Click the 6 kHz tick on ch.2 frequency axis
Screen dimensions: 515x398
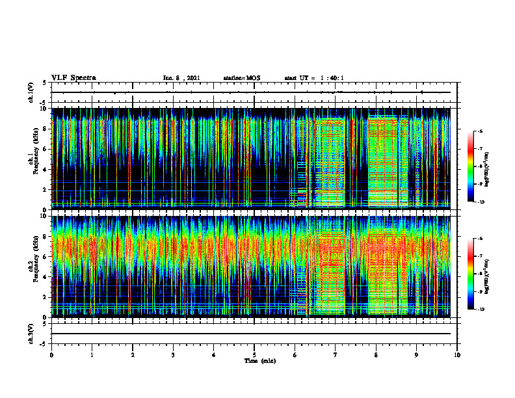pos(45,257)
